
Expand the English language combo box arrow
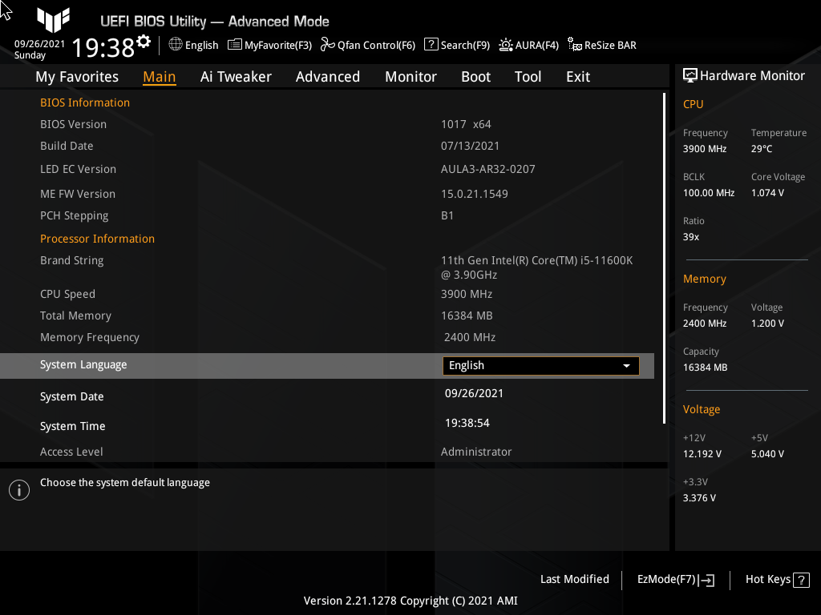pos(626,365)
